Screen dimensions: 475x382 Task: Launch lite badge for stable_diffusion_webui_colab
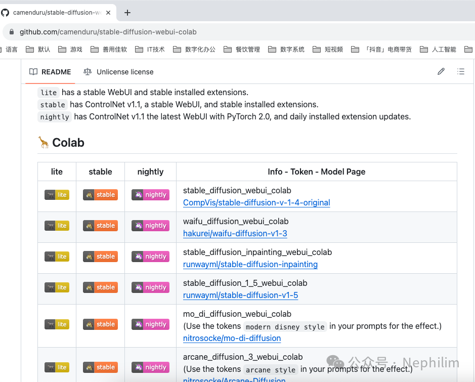coord(57,195)
